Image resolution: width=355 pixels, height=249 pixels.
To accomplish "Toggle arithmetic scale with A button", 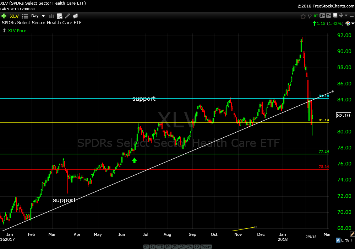I will (338, 240).
